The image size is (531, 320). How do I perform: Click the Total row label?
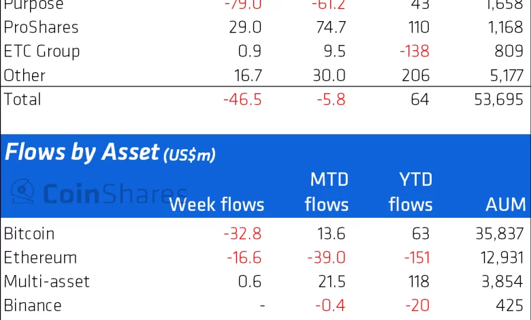(22, 99)
